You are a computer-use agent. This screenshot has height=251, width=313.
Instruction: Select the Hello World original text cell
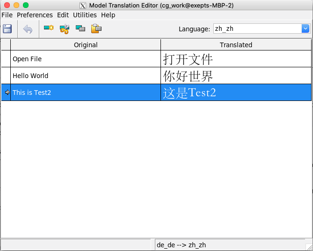85,76
